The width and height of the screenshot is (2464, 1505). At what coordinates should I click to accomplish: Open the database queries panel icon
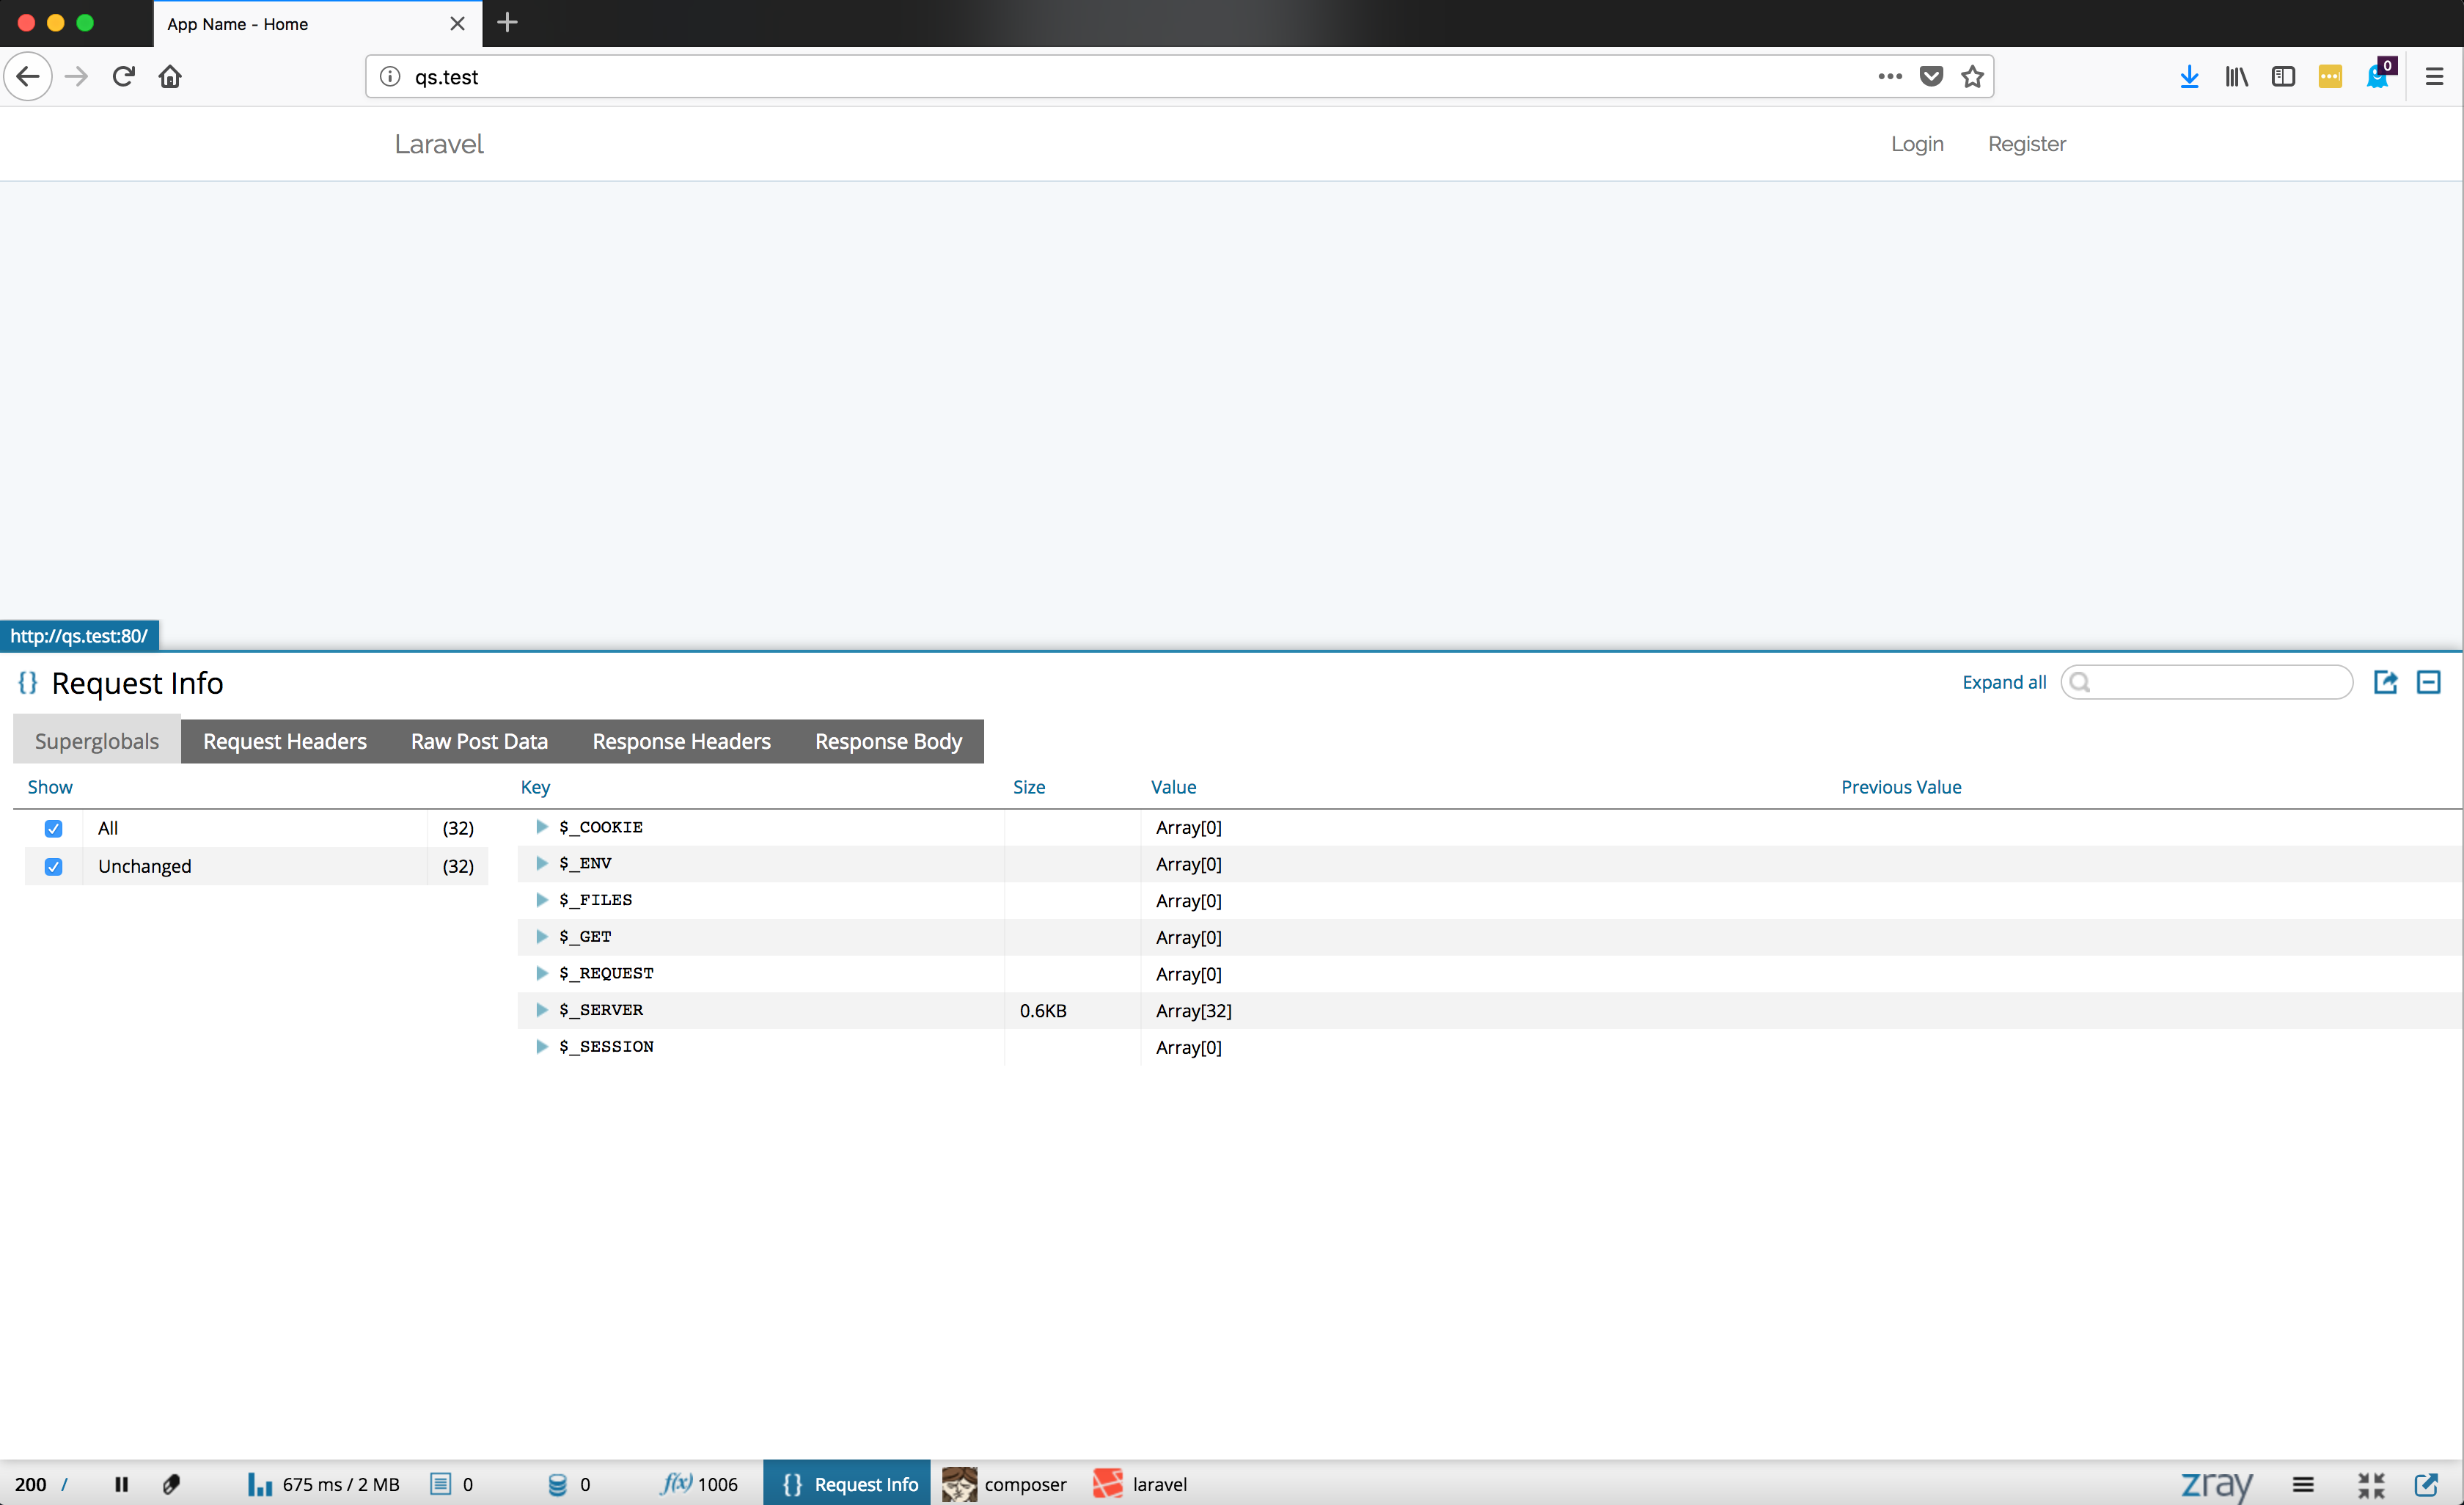point(558,1484)
